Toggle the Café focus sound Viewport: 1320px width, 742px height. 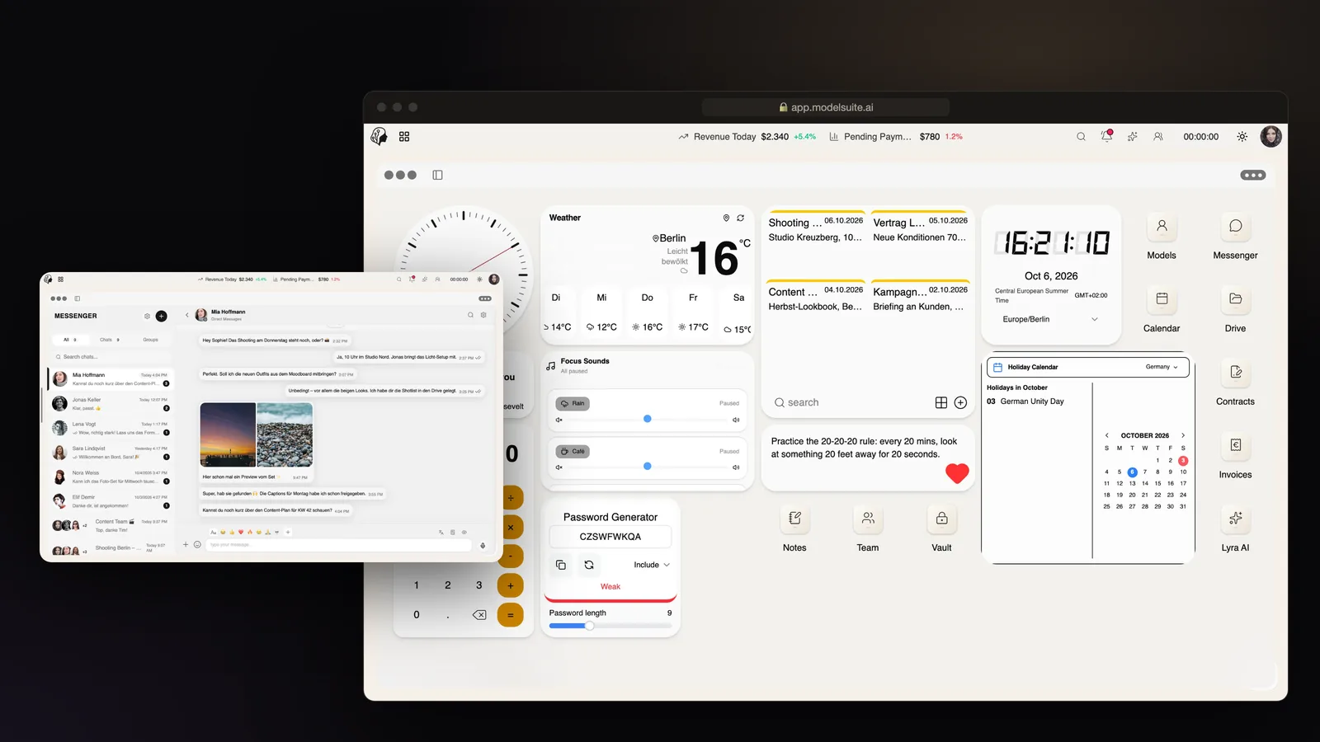click(573, 451)
